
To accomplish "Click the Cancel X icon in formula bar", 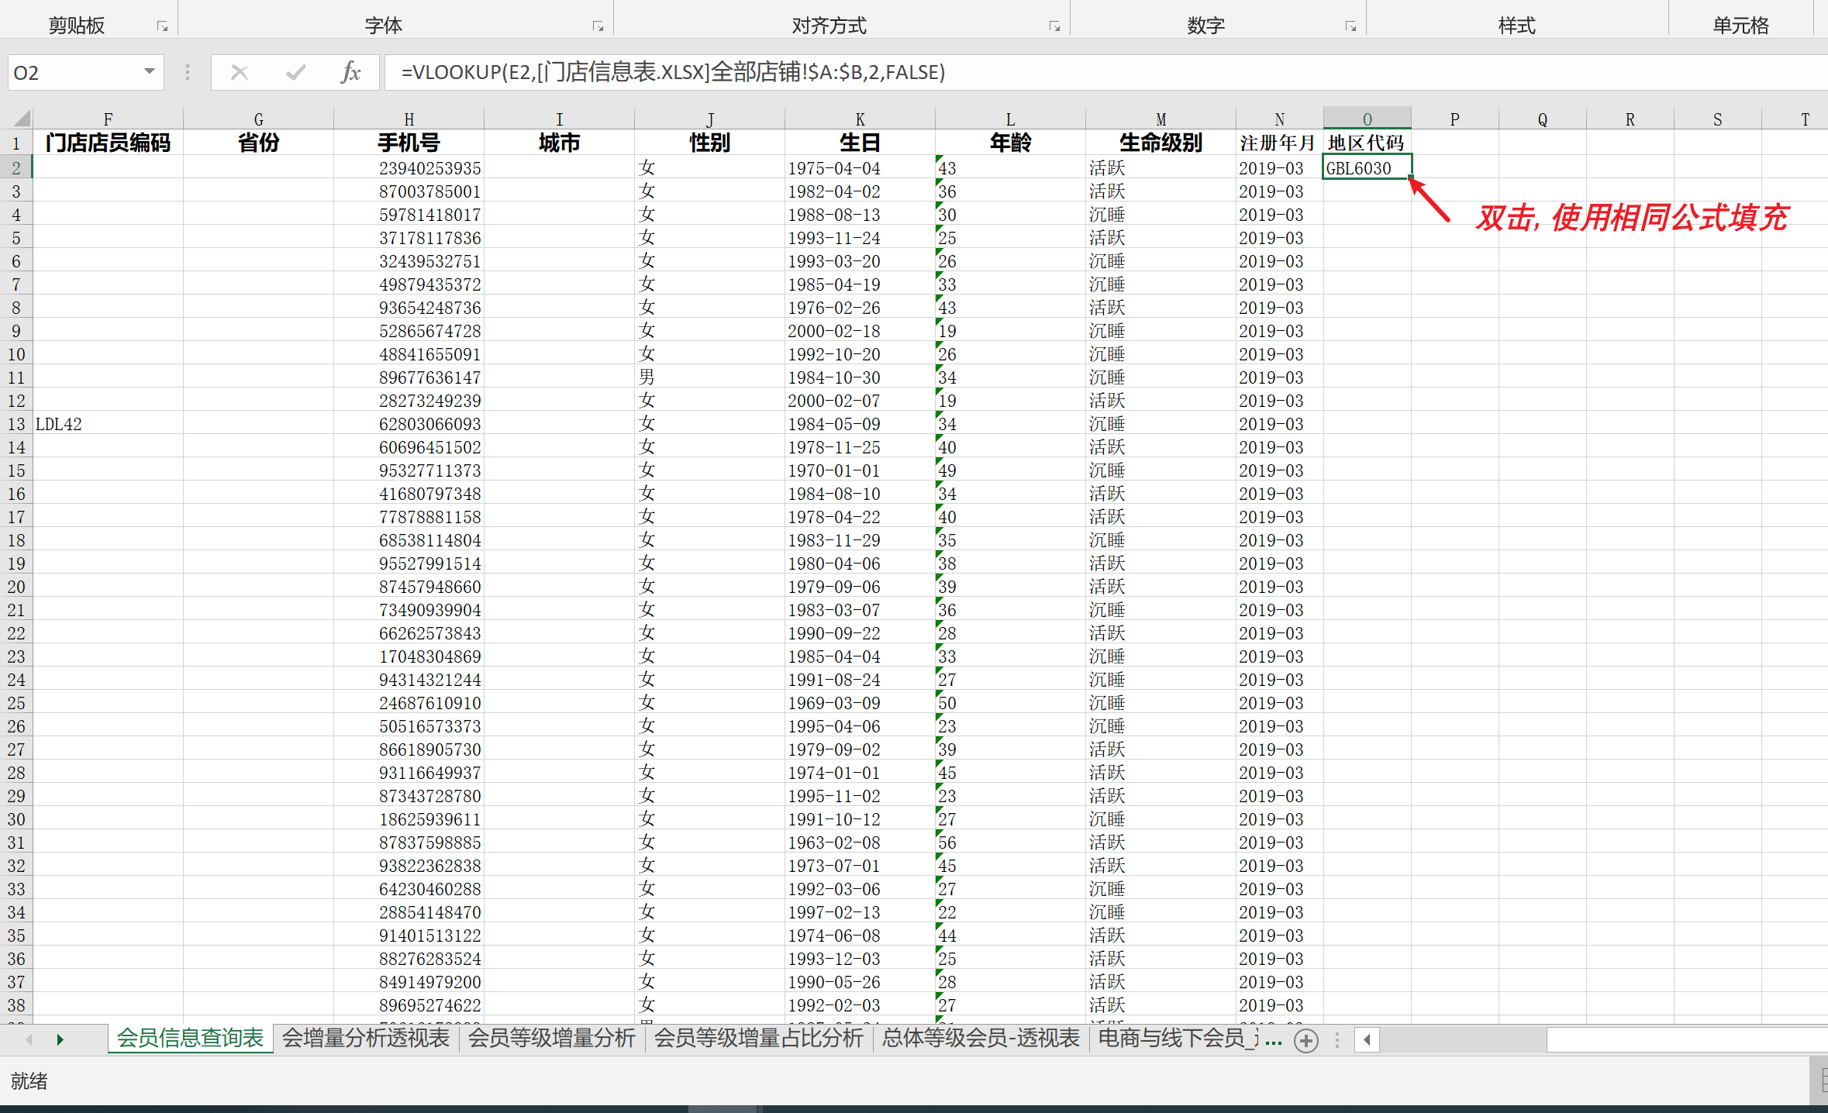I will pos(240,72).
